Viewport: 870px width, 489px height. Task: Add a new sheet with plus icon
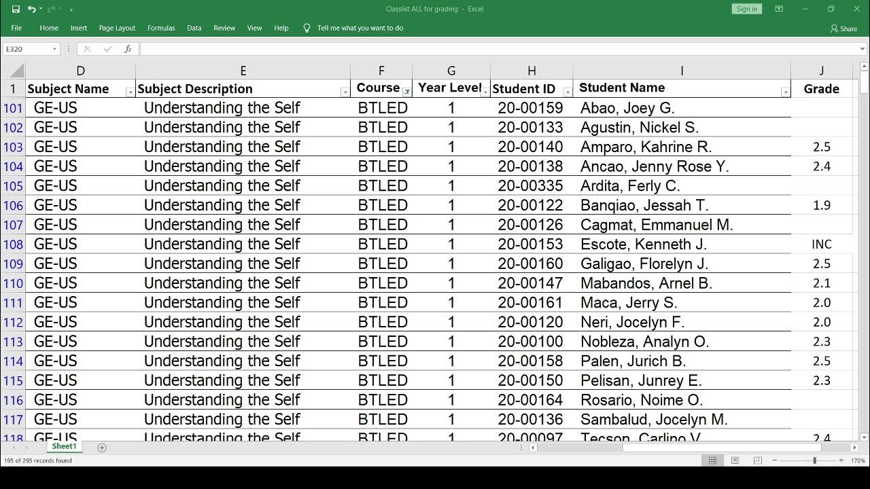coord(102,448)
